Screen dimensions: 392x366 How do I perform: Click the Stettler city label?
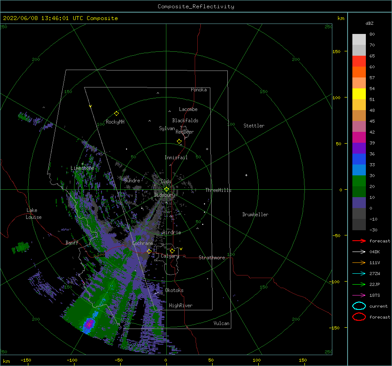254,126
